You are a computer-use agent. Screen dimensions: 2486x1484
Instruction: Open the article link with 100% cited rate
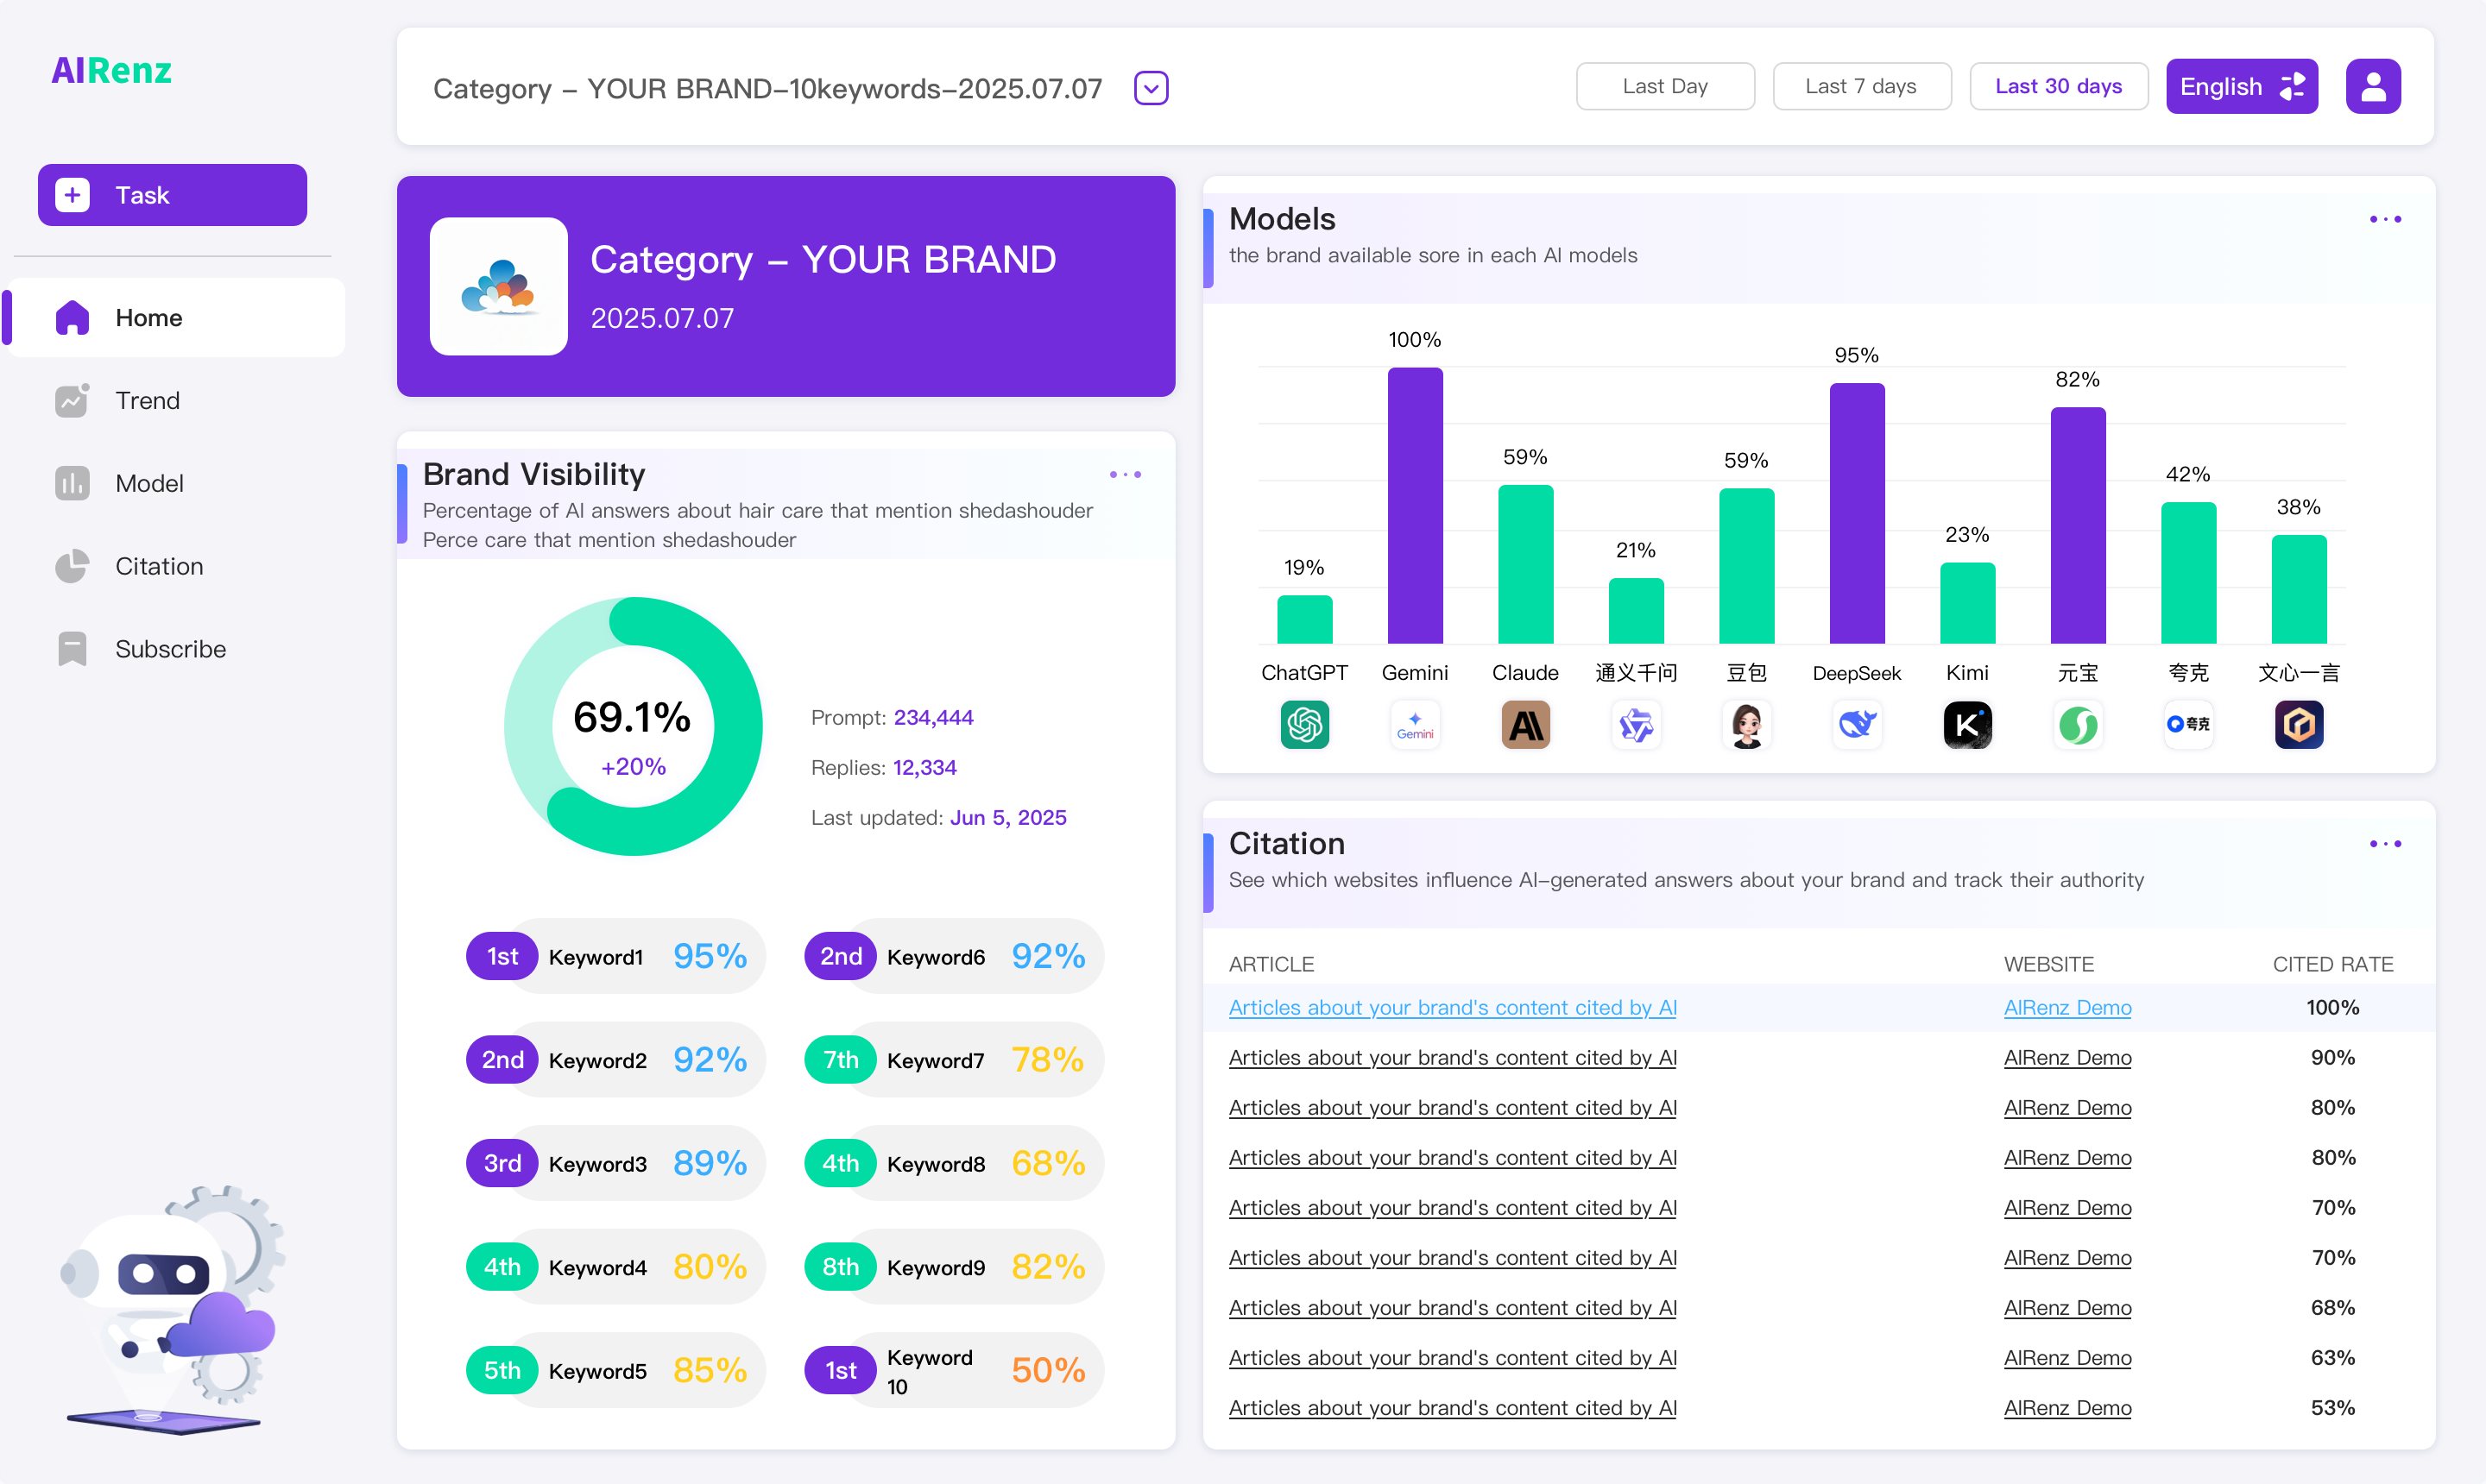tap(1452, 1007)
